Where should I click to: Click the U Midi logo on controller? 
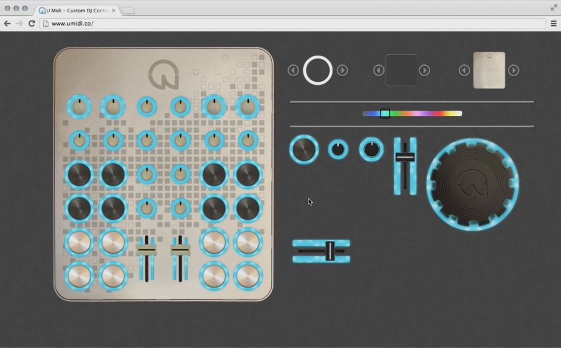click(163, 74)
